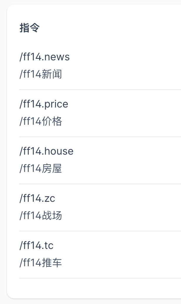Click the gray margin left of the card
181x304 pixels.
coord(3,146)
